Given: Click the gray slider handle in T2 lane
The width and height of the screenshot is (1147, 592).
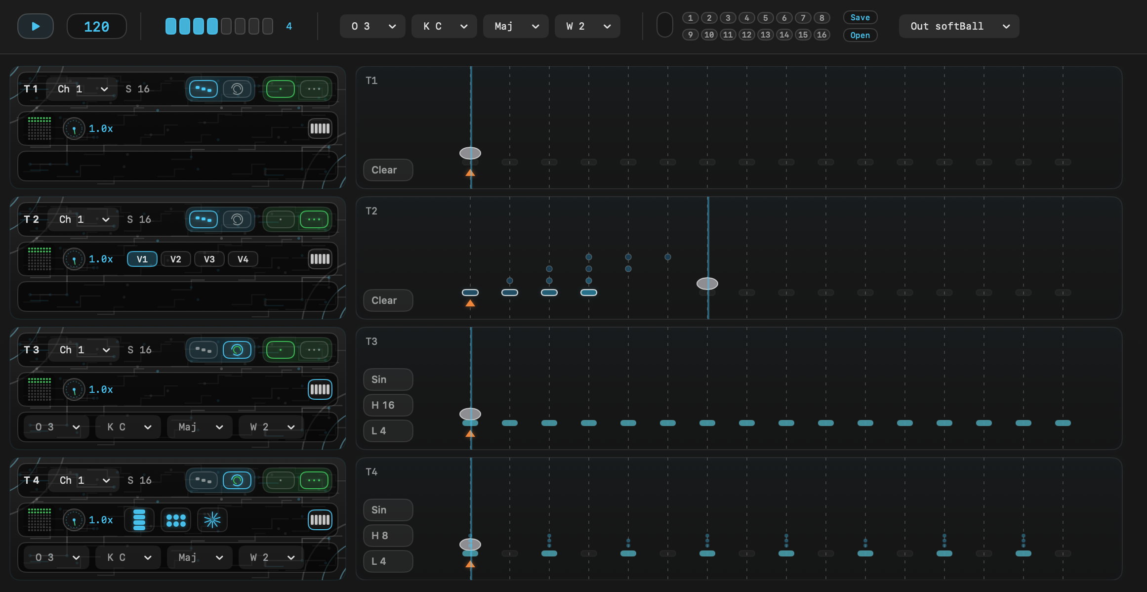Looking at the screenshot, I should [707, 284].
